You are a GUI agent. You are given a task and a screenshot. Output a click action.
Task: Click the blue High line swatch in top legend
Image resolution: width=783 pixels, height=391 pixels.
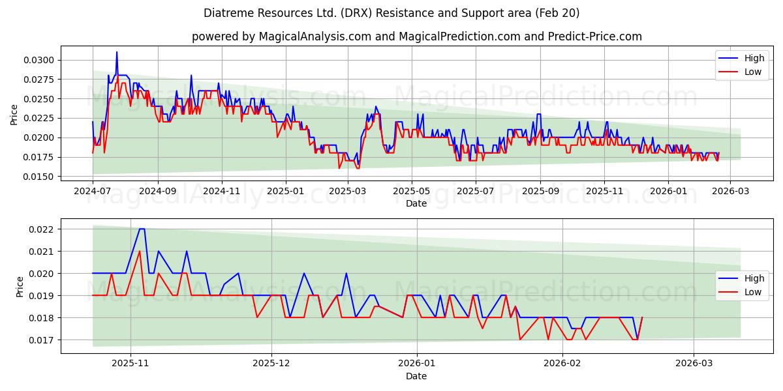coord(729,59)
